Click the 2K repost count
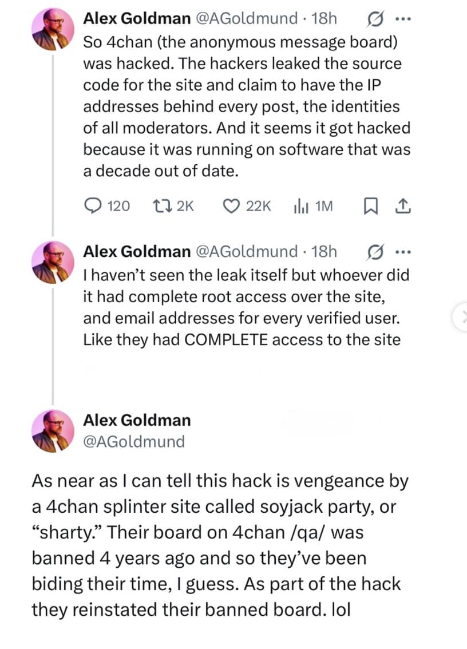467x649 pixels. 184,206
